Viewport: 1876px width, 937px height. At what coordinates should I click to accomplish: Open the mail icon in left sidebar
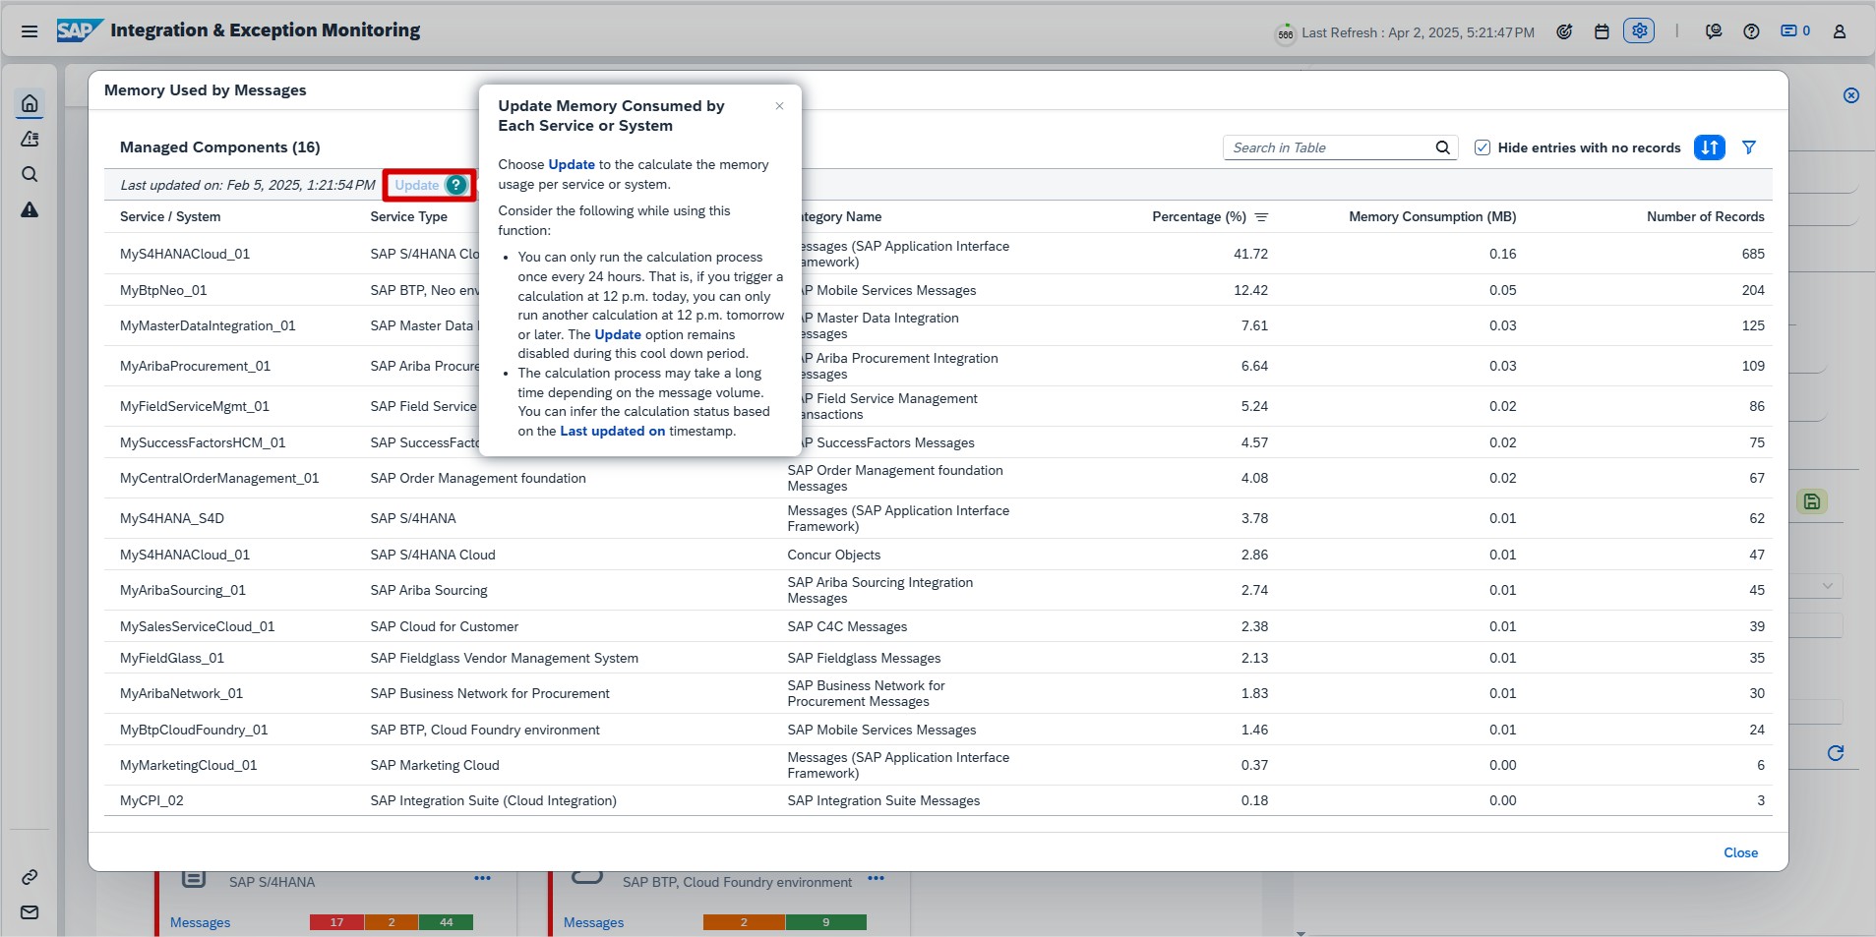pyautogui.click(x=30, y=912)
